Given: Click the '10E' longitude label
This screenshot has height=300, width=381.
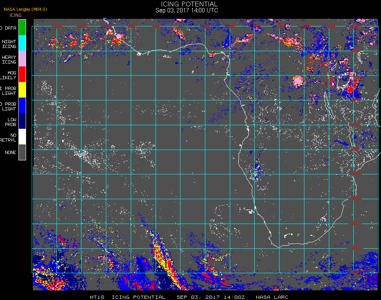Looking at the screenshot, I should pos(231,26).
